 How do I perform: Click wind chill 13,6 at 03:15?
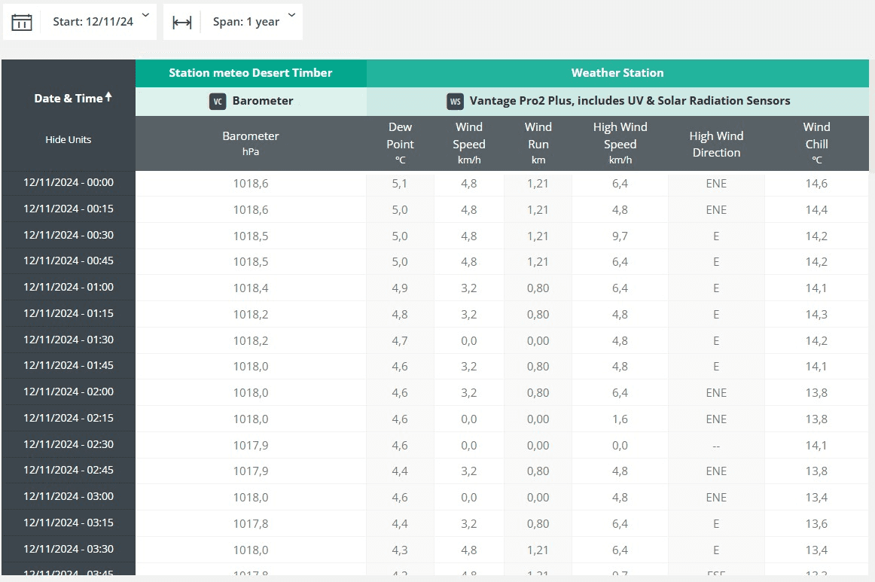[816, 524]
